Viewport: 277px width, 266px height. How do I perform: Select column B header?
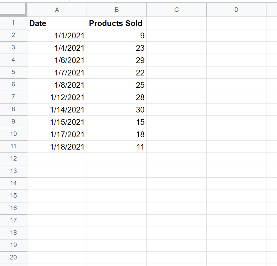[x=117, y=10]
